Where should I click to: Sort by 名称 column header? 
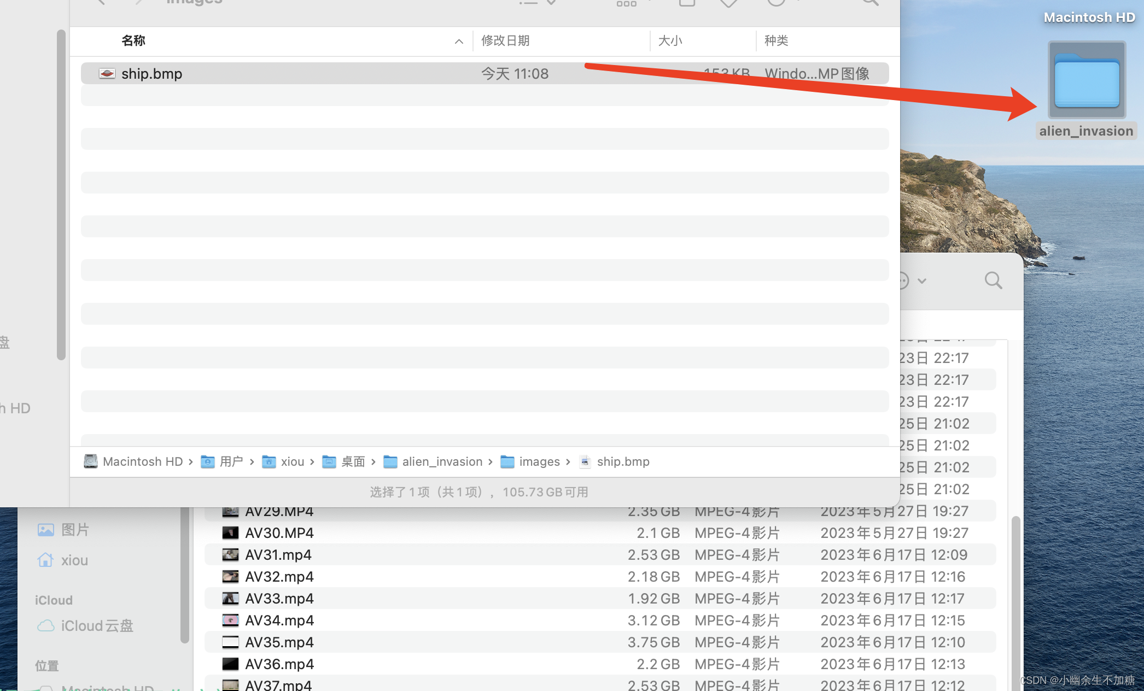(133, 40)
